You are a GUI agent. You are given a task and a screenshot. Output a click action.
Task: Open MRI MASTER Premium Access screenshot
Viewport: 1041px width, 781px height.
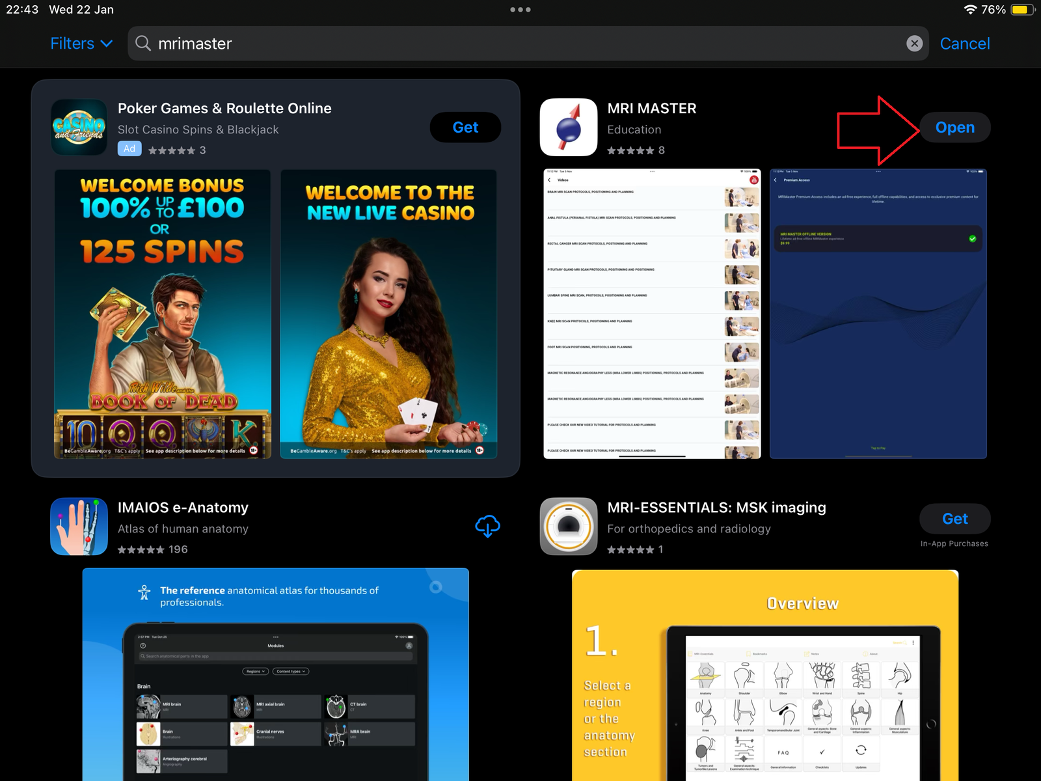[x=878, y=314]
